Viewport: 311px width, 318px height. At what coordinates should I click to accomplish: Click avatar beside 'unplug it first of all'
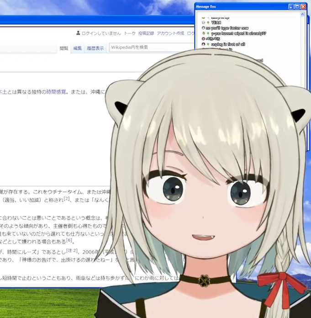pyautogui.click(x=204, y=44)
